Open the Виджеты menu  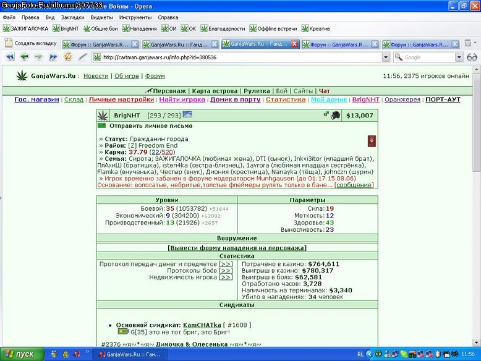[x=101, y=17]
